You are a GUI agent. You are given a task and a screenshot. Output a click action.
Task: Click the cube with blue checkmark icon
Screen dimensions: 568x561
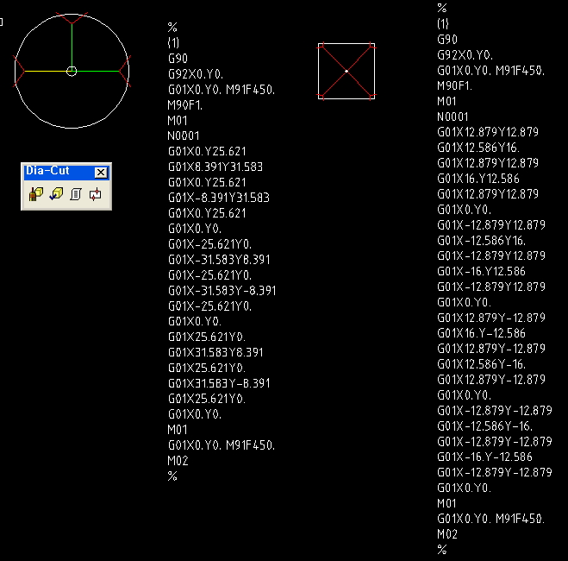tap(56, 194)
